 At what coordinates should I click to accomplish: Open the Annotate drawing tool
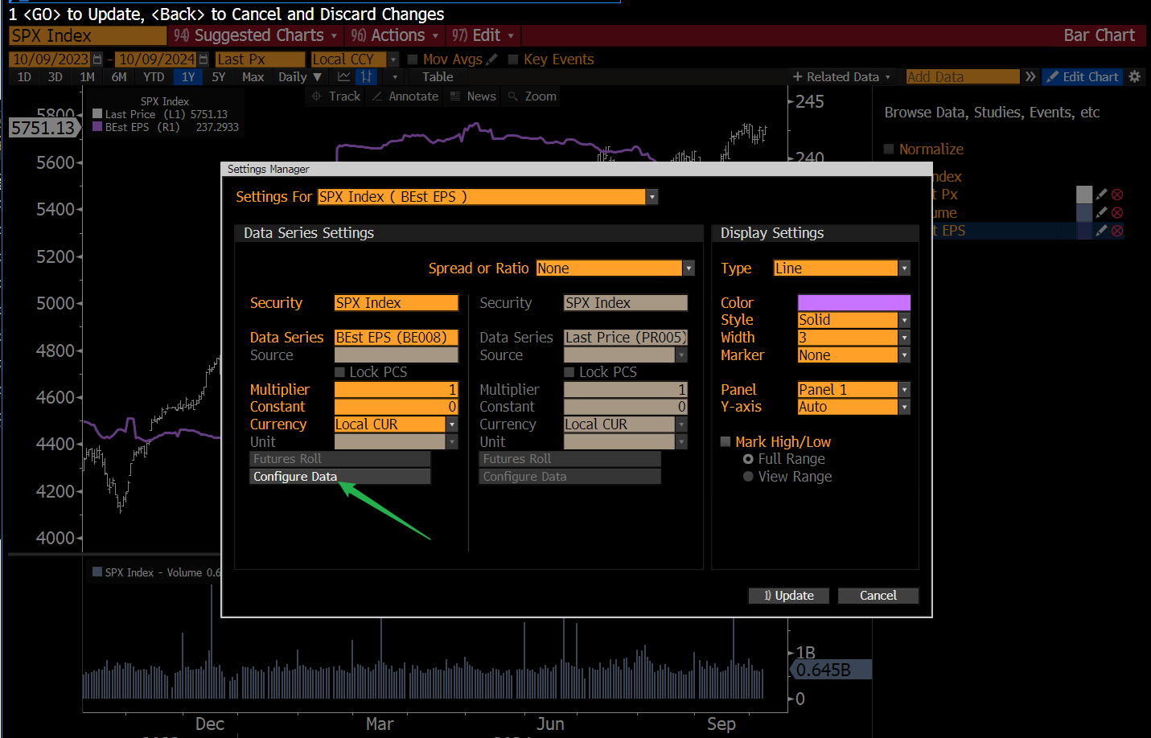(x=405, y=96)
